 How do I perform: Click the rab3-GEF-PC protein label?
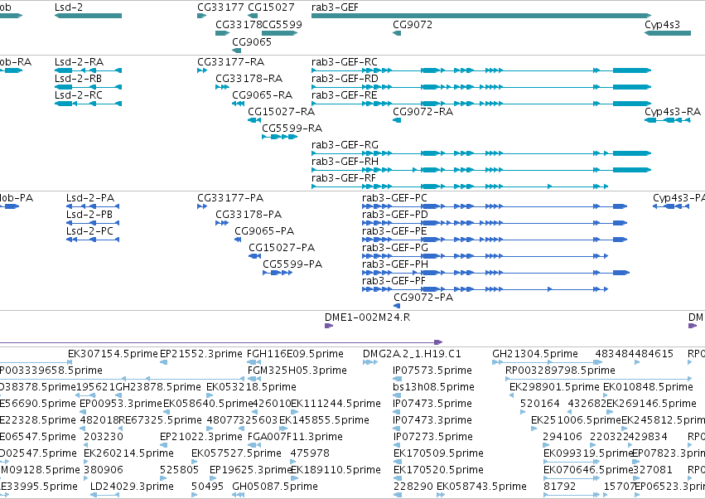pos(394,197)
